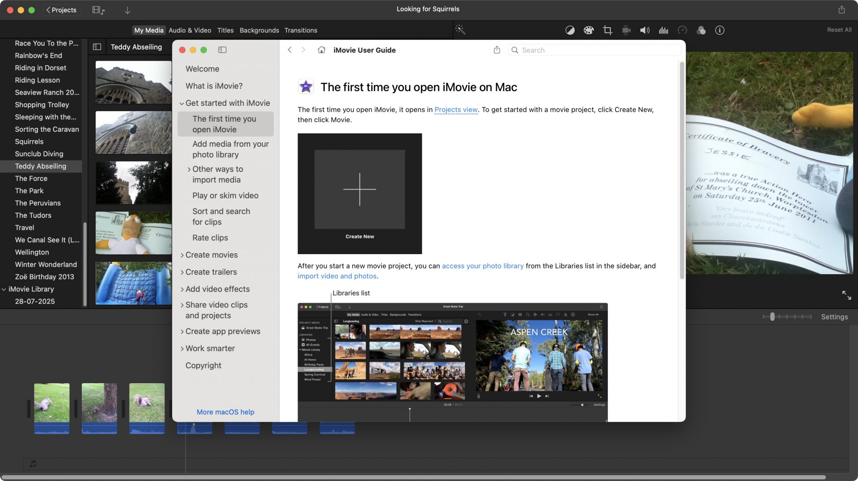The height and width of the screenshot is (481, 858).
Task: Select the Squirrels event in sidebar
Action: tap(29, 142)
